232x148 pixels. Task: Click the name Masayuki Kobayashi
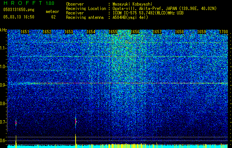click(132, 4)
